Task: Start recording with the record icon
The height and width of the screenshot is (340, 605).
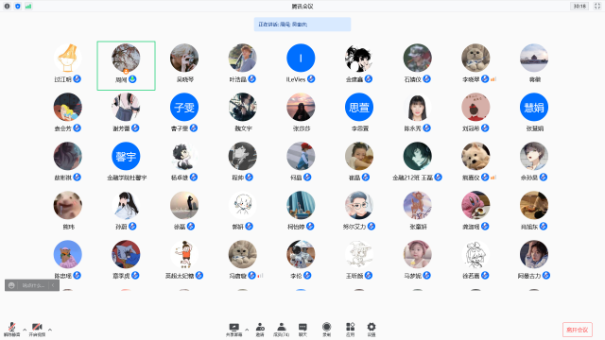Action: [x=326, y=330]
